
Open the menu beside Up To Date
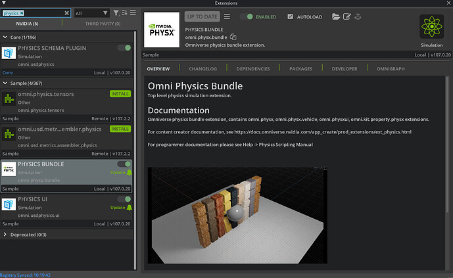point(227,16)
